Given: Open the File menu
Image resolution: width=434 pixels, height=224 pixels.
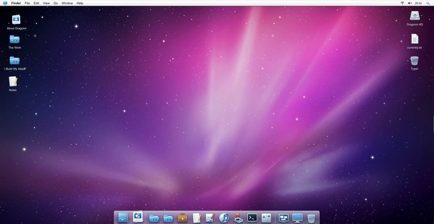Looking at the screenshot, I should tap(27, 3).
